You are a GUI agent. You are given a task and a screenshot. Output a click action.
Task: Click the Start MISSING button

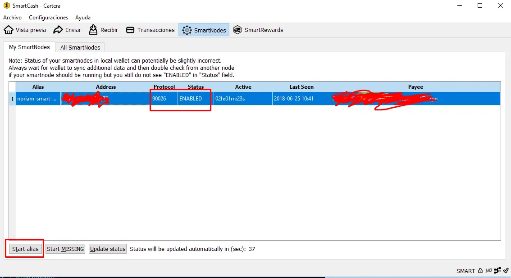(x=65, y=249)
